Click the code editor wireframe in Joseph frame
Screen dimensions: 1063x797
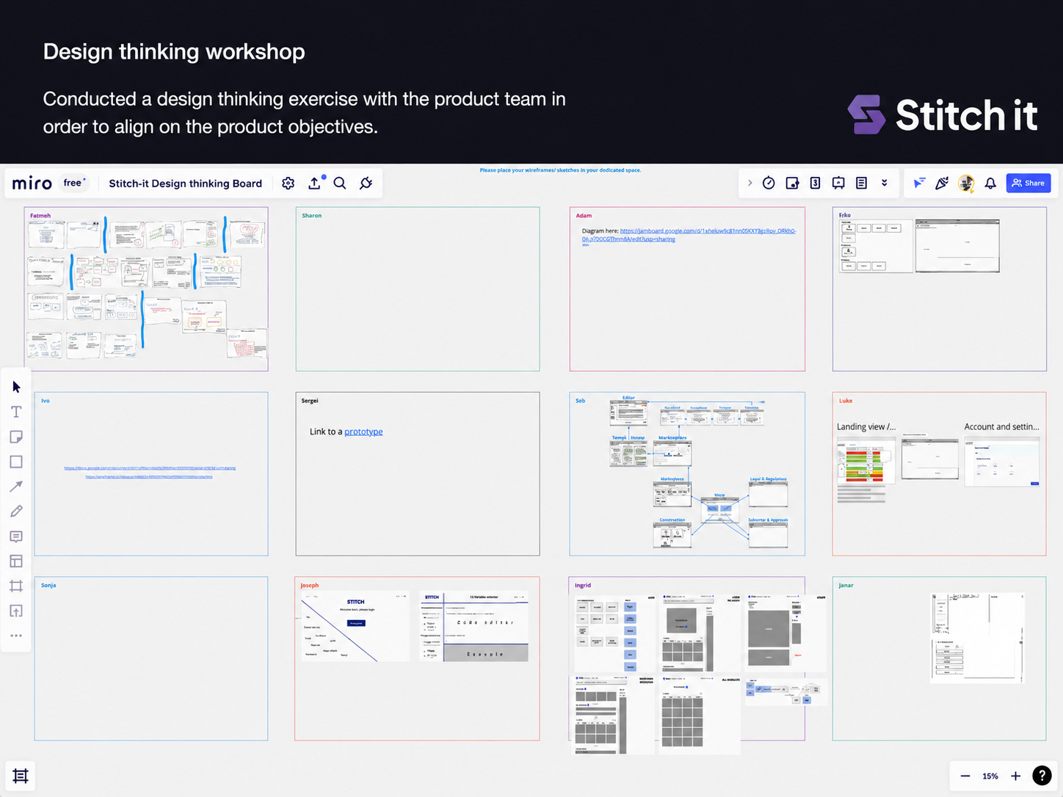474,627
